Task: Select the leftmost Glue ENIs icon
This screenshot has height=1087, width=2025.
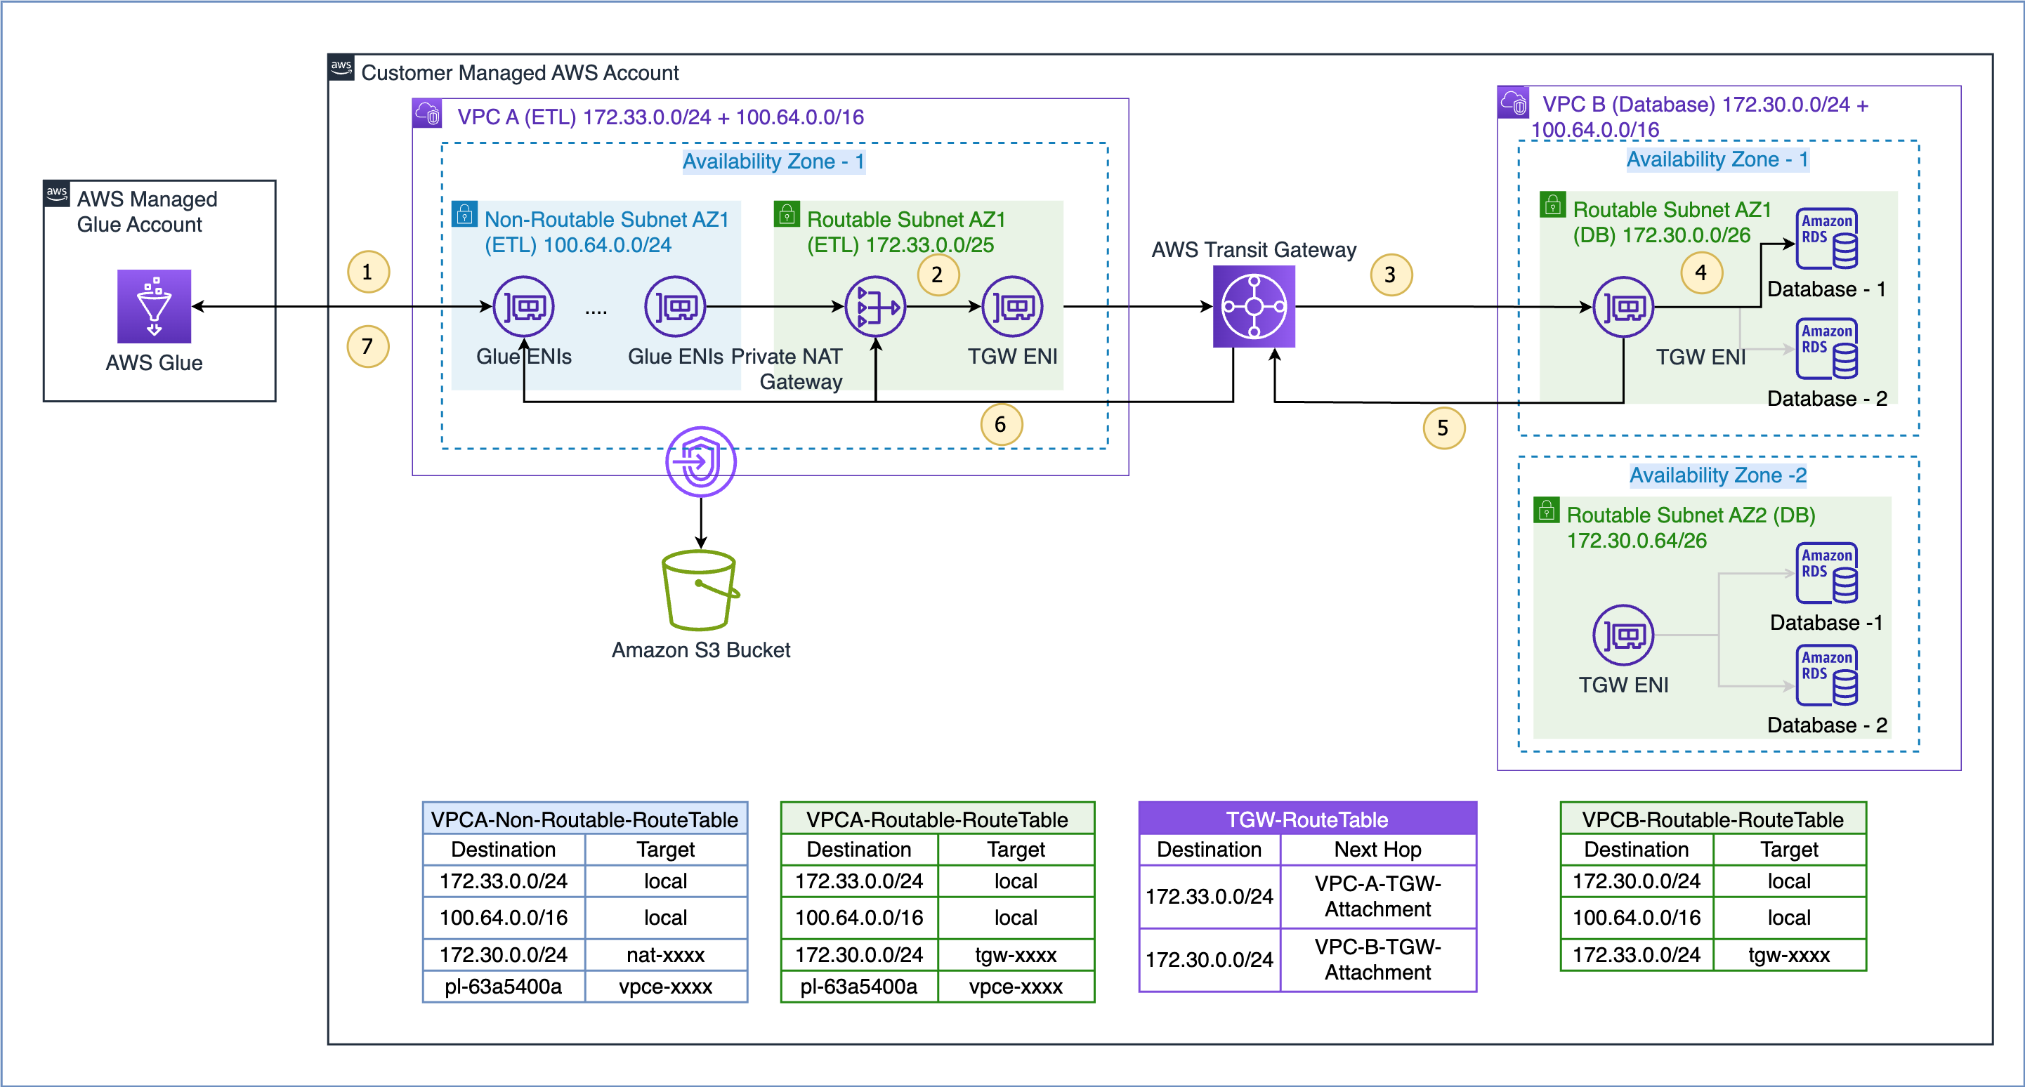Action: coord(523,305)
